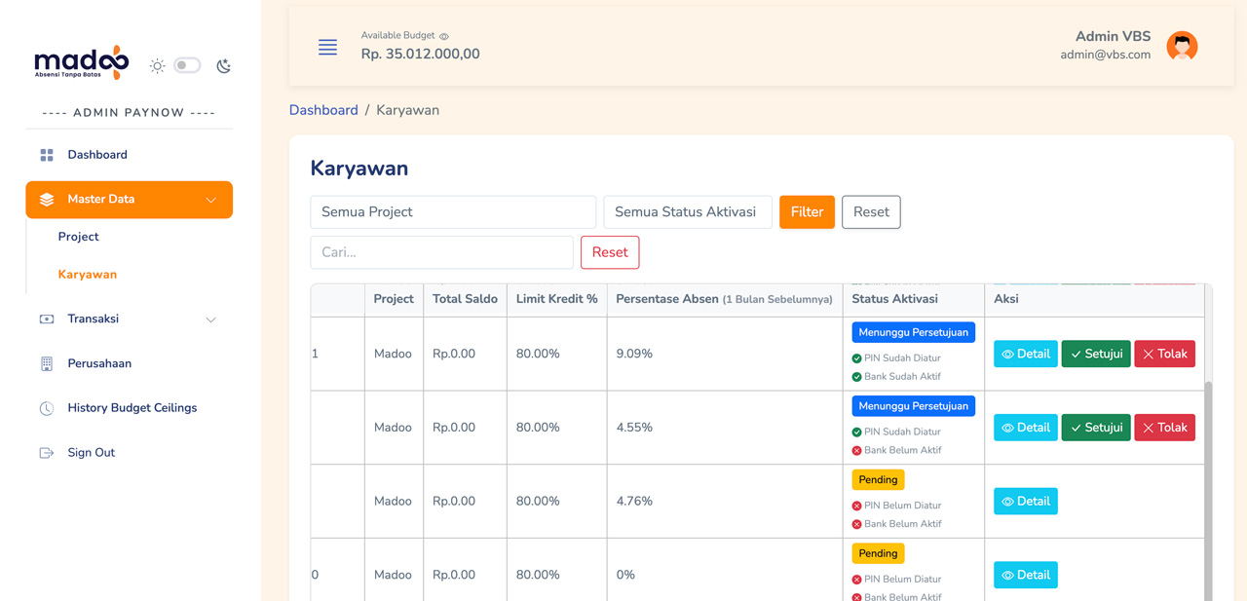Click the orange Filter button
Screen dimensions: 1247x601
pos(807,212)
